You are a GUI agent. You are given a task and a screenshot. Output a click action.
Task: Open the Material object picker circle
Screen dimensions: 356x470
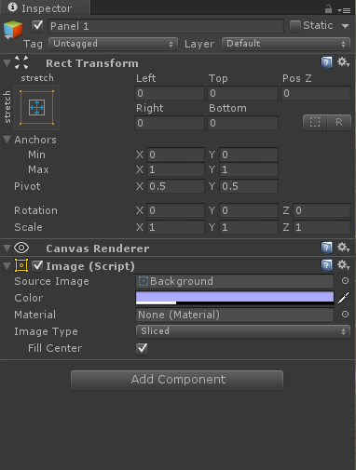[x=345, y=315]
